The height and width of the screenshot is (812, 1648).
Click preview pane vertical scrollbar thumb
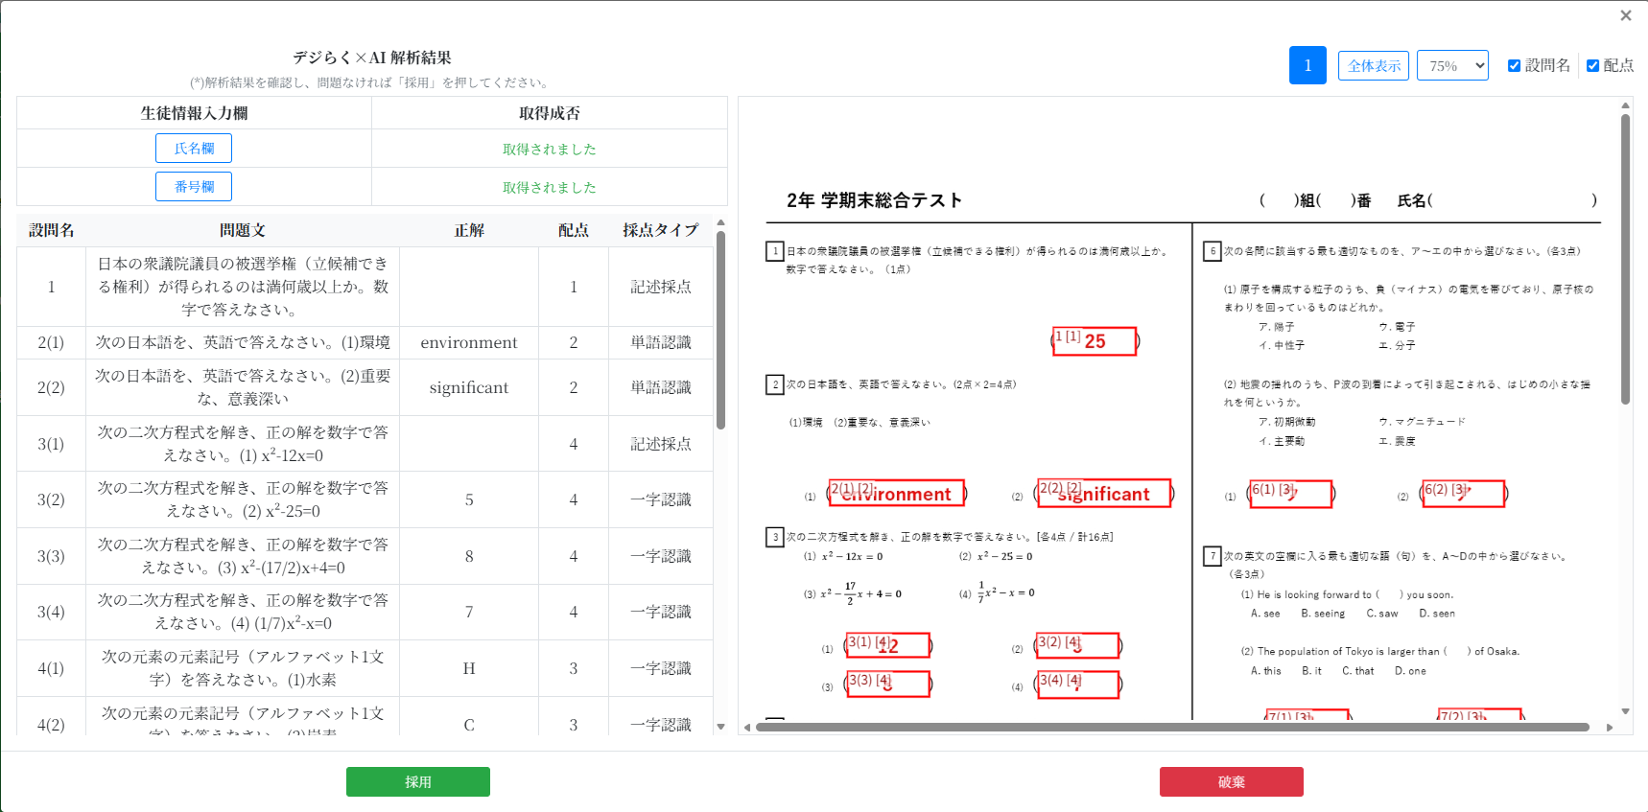1625,259
